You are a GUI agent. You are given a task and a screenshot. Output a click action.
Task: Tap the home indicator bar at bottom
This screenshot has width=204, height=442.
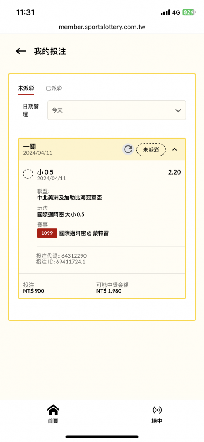pyautogui.click(x=102, y=437)
